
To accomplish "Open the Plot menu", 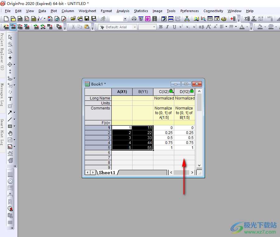I will [x=54, y=11].
